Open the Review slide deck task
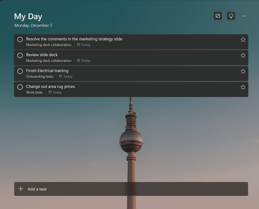The image size is (259, 209). pos(131,58)
